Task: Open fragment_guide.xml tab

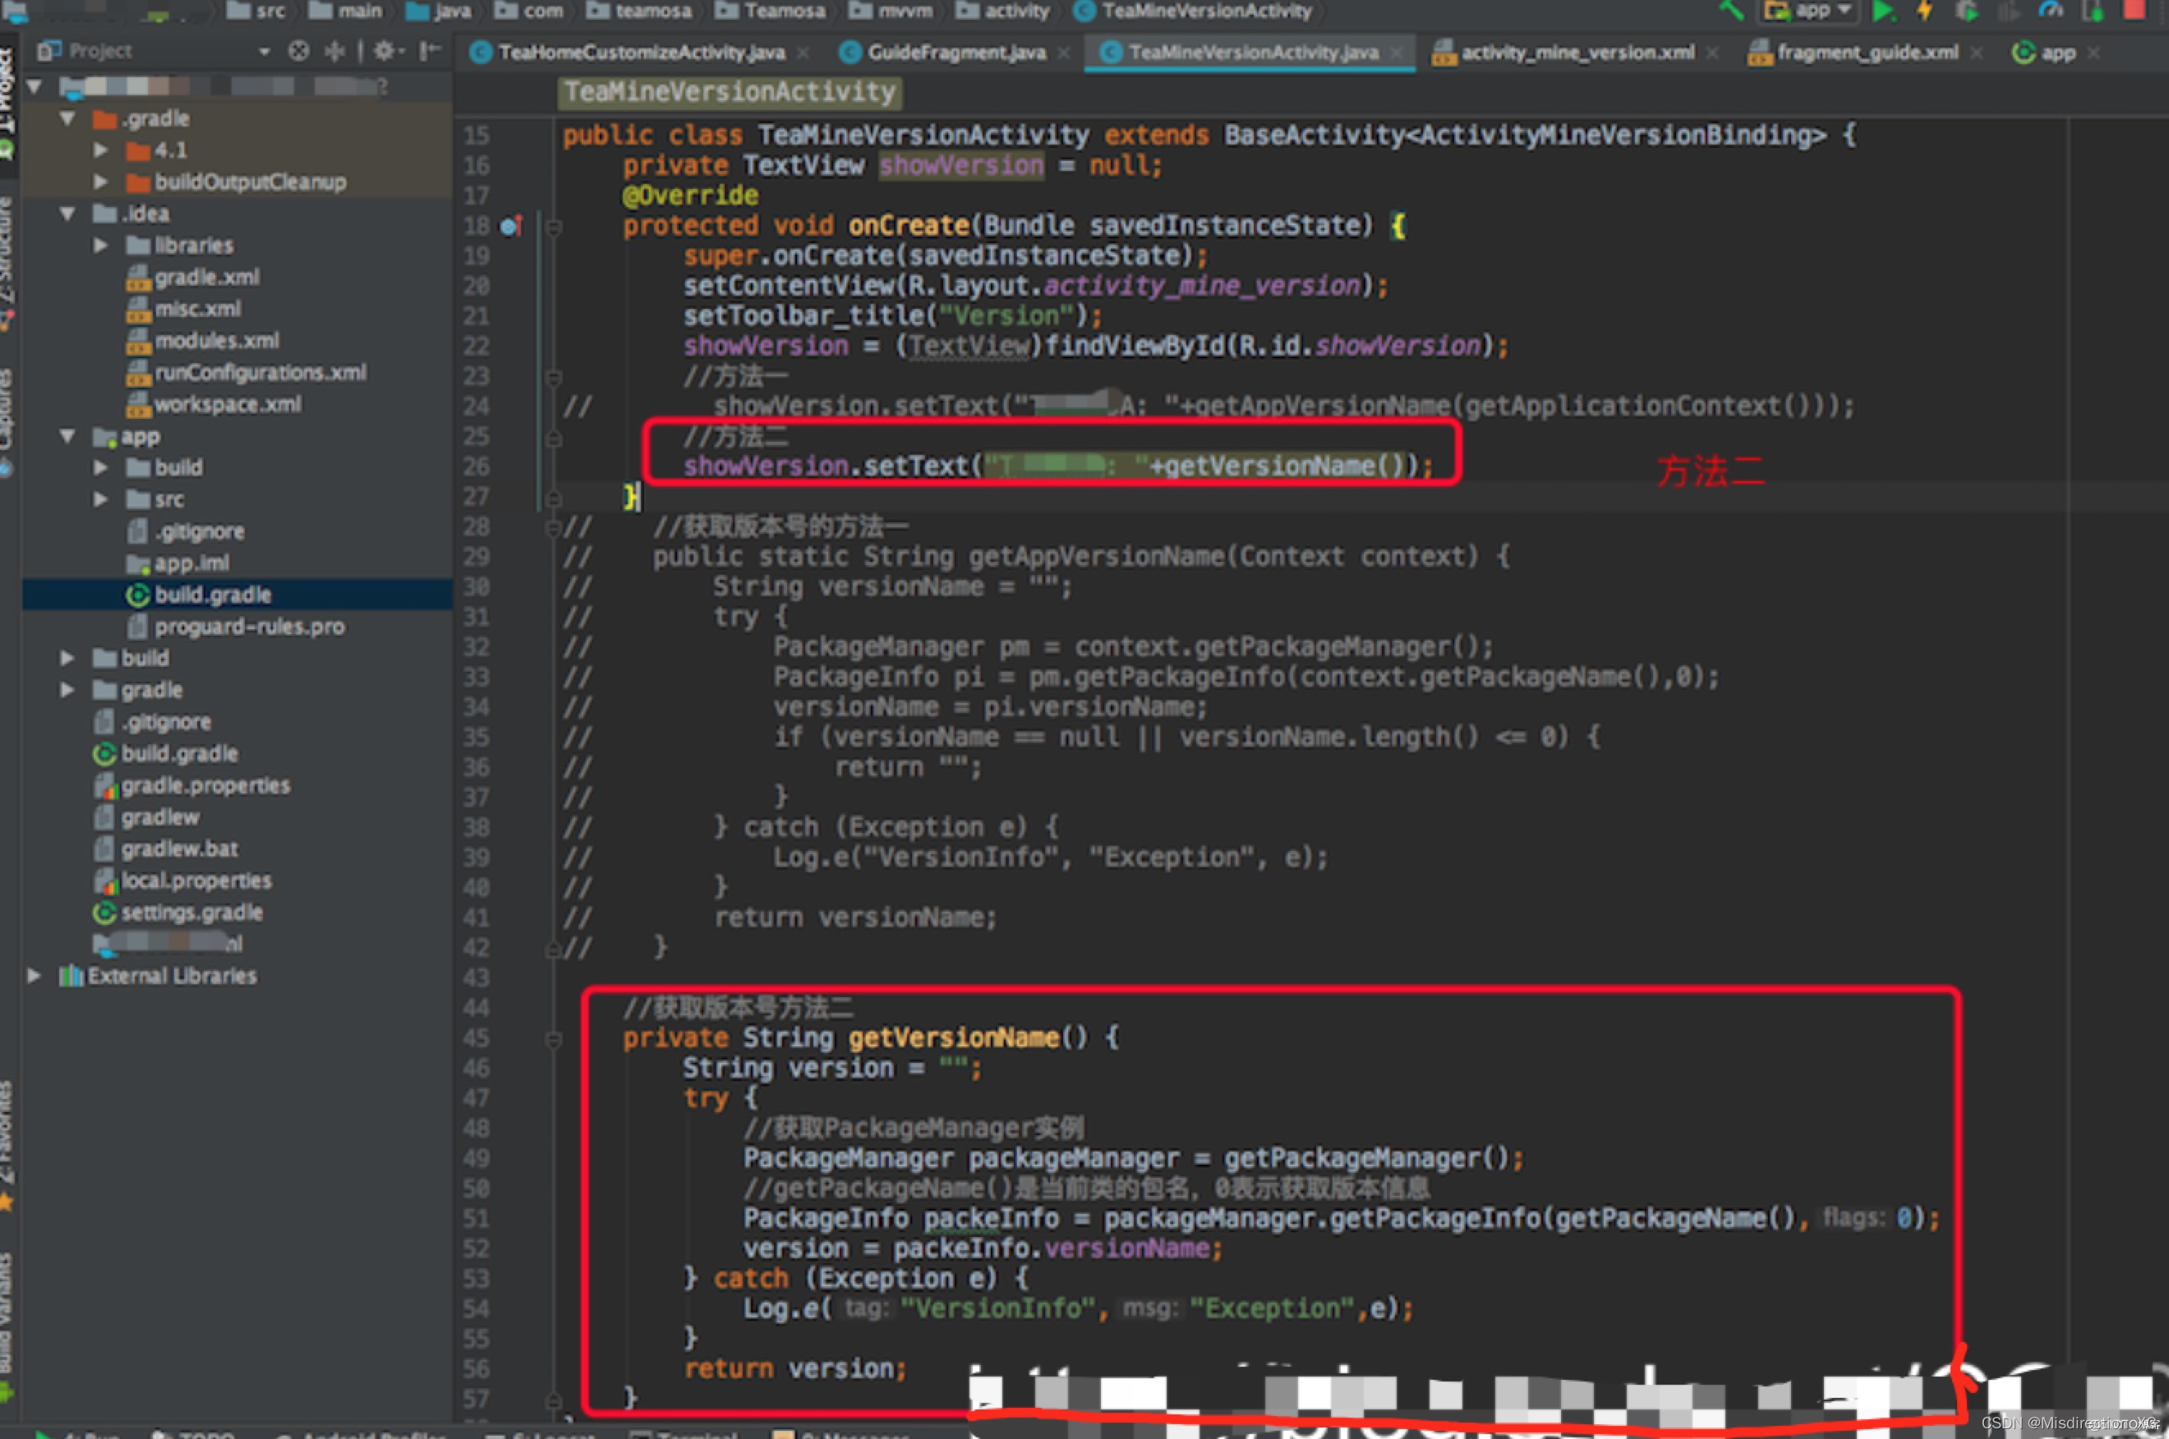Action: 1866,53
